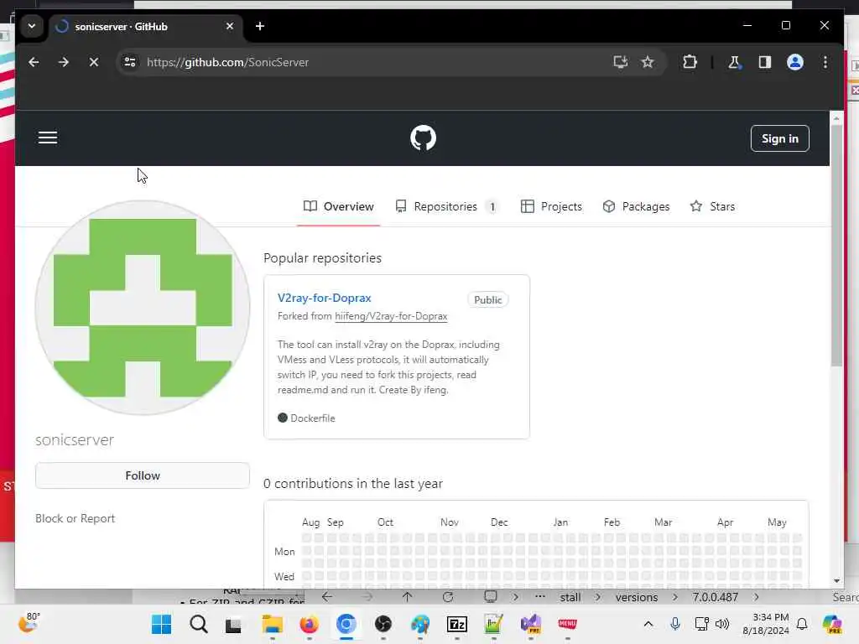
Task: Click the site information icon in address bar
Action: click(x=130, y=62)
